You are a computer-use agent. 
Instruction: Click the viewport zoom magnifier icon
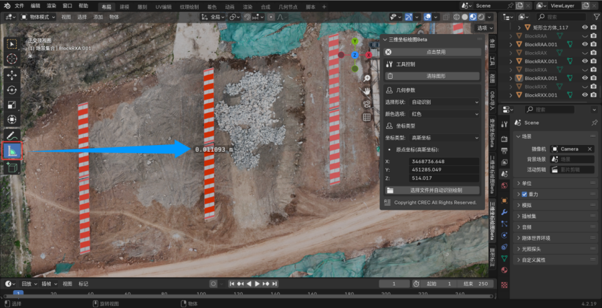pos(367,78)
